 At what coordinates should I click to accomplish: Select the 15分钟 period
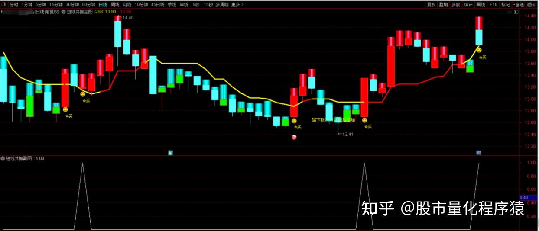55,5
